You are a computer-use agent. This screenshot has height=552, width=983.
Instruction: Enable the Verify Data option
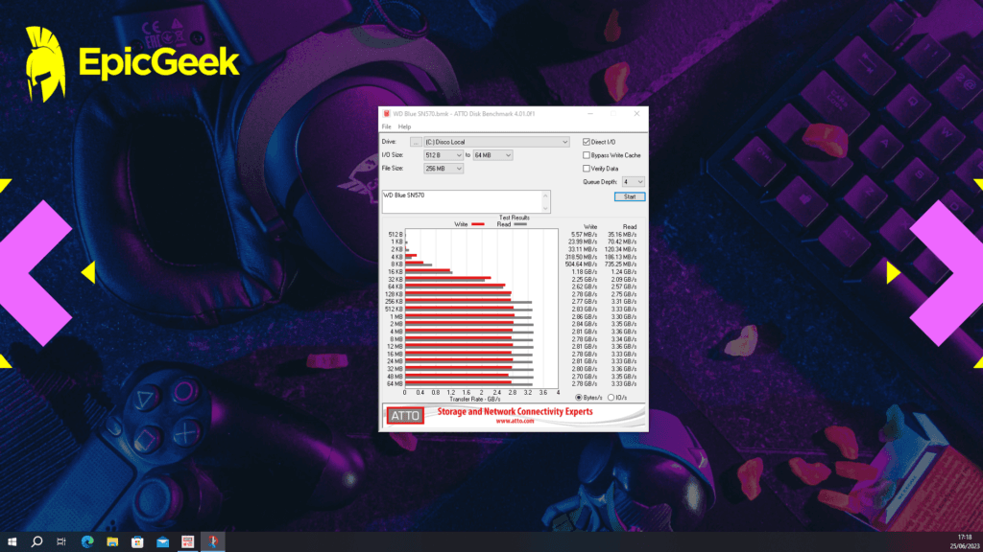[x=586, y=169]
